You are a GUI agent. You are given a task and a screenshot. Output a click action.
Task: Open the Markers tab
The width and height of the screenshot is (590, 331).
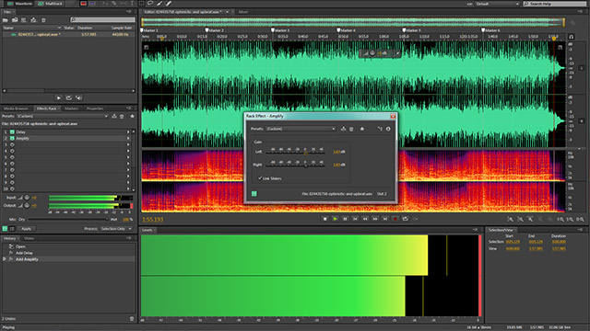click(72, 108)
